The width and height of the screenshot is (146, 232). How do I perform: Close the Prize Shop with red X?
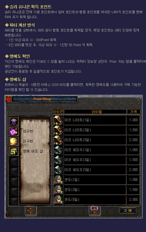pyautogui.click(x=8, y=214)
